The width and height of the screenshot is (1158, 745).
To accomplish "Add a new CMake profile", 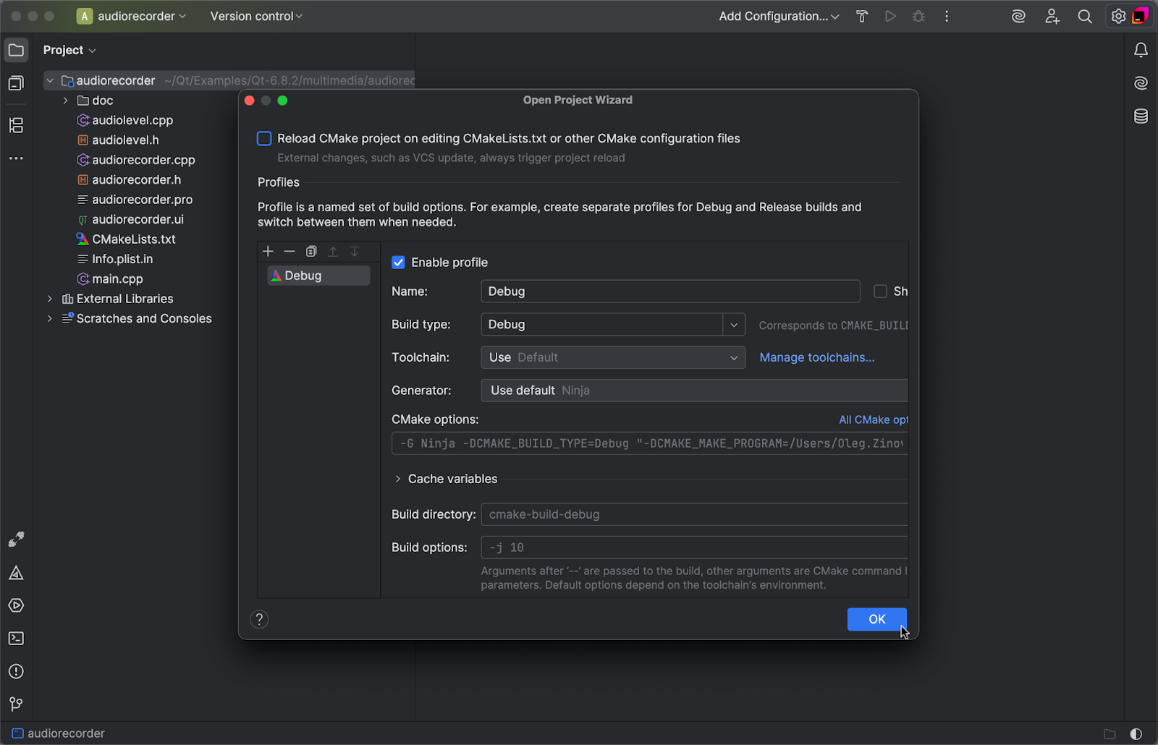I will (x=268, y=251).
